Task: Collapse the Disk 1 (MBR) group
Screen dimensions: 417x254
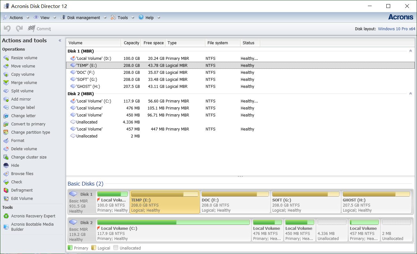Action: (x=410, y=51)
